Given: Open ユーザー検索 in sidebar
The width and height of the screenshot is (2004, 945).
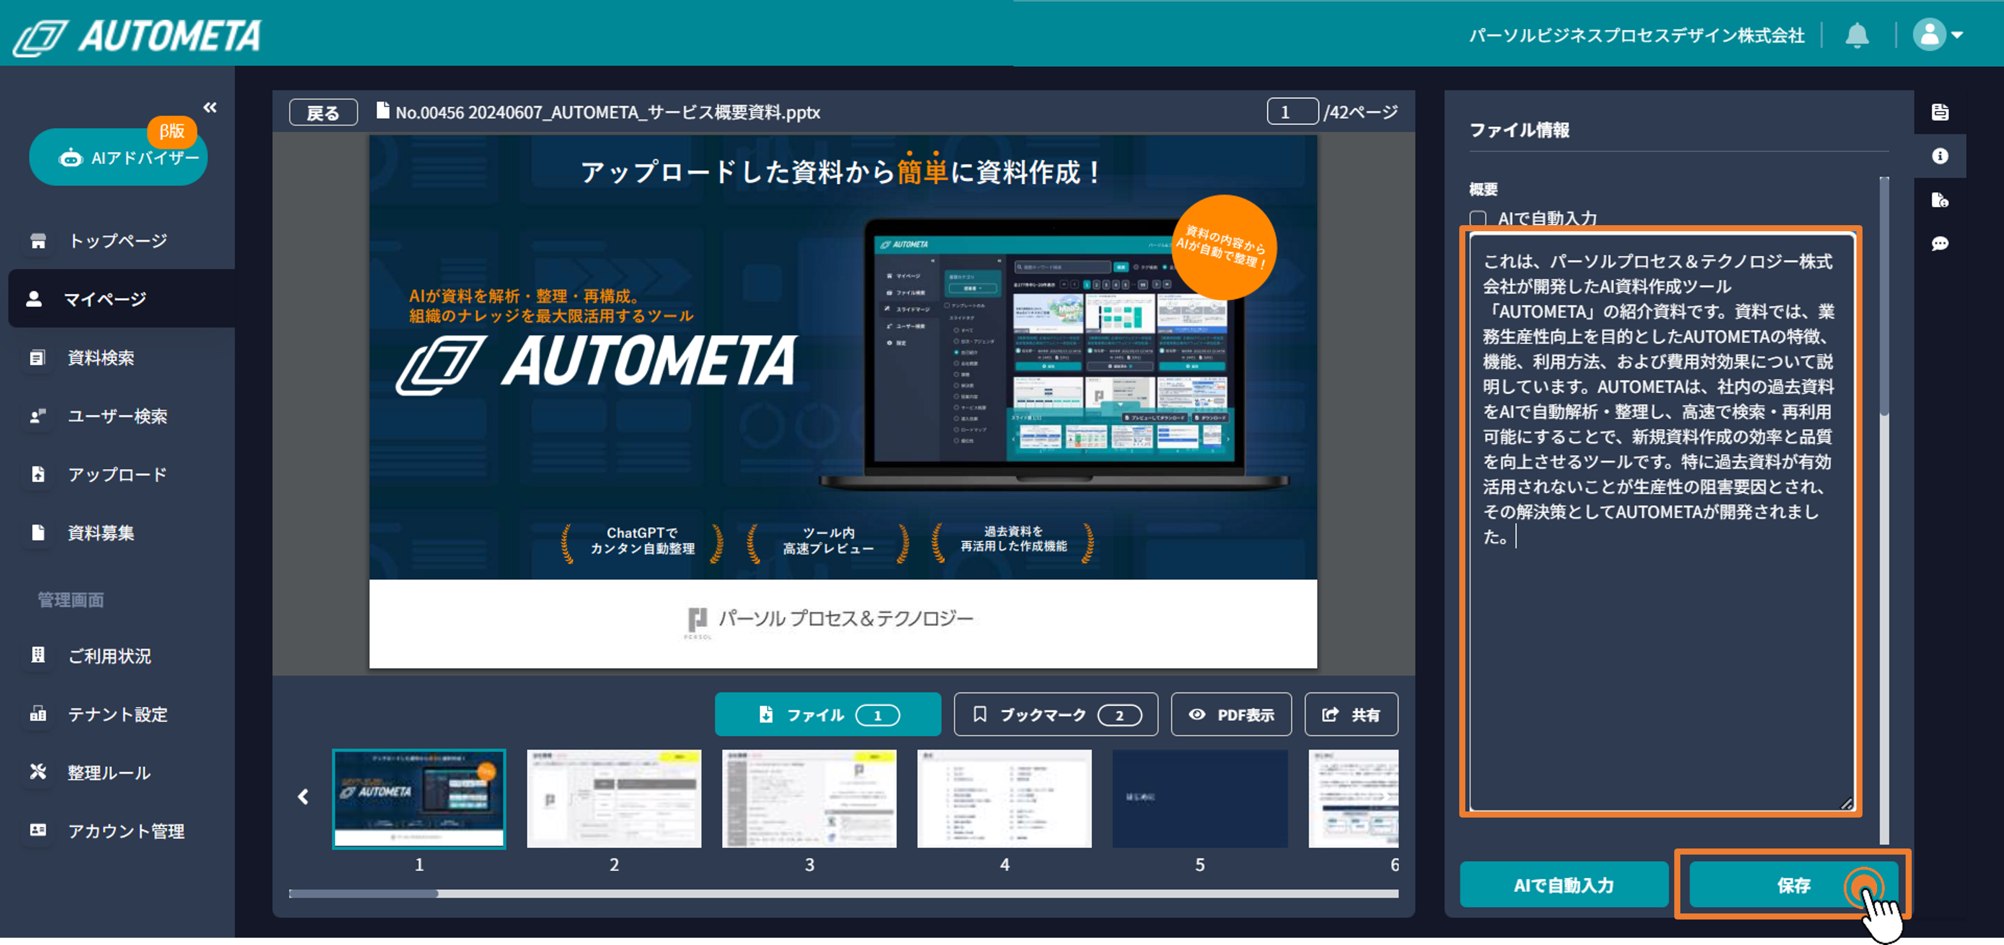Looking at the screenshot, I should [117, 416].
